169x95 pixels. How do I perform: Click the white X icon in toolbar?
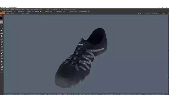pos(40,11)
